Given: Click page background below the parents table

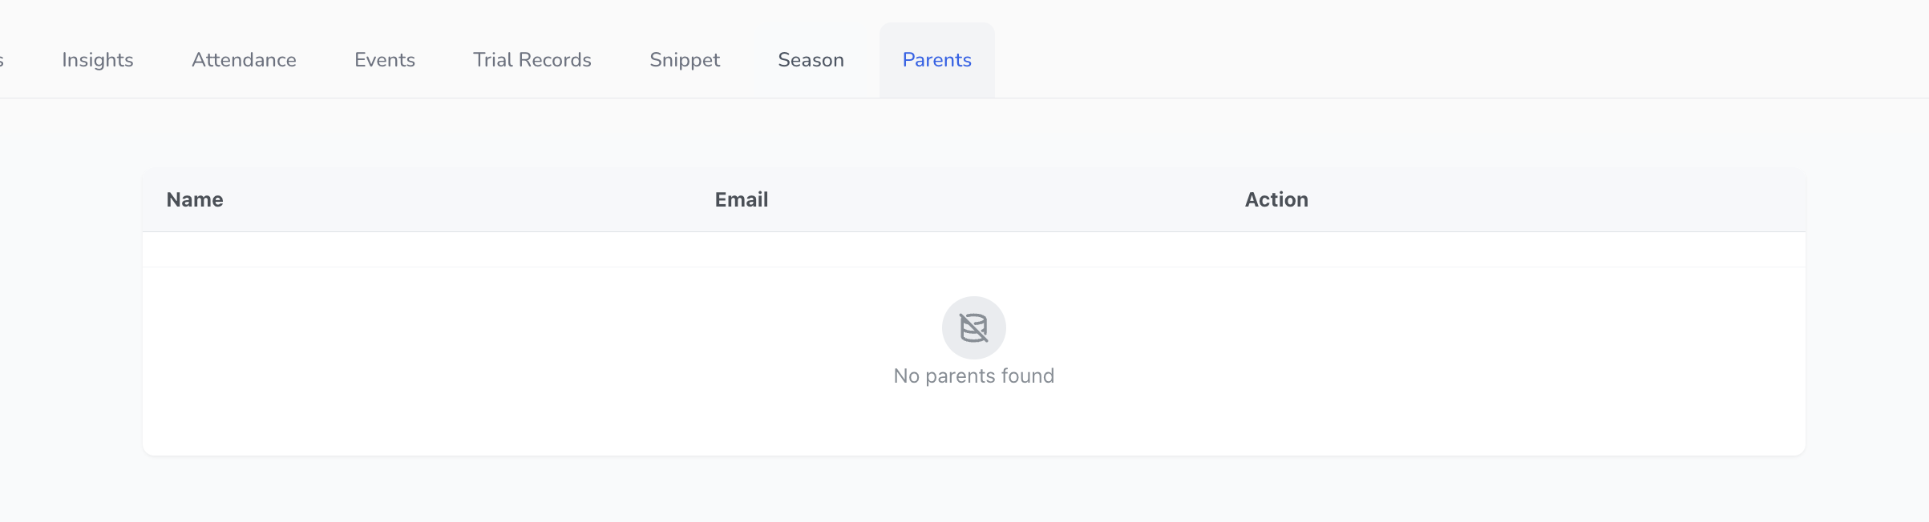Looking at the screenshot, I should (x=973, y=490).
